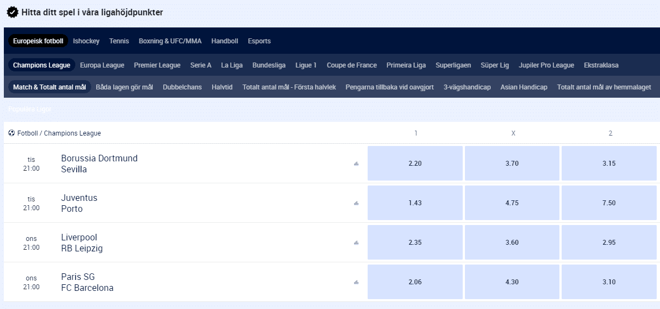Screen dimensions: 660x309
Task: Select Juventus win odds 1.43
Action: (x=415, y=203)
